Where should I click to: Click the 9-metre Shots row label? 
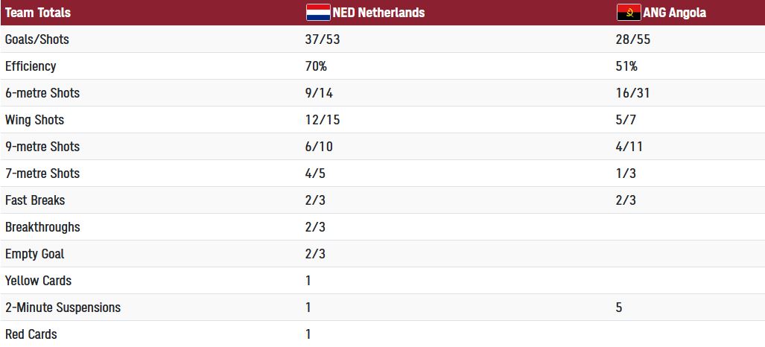42,147
